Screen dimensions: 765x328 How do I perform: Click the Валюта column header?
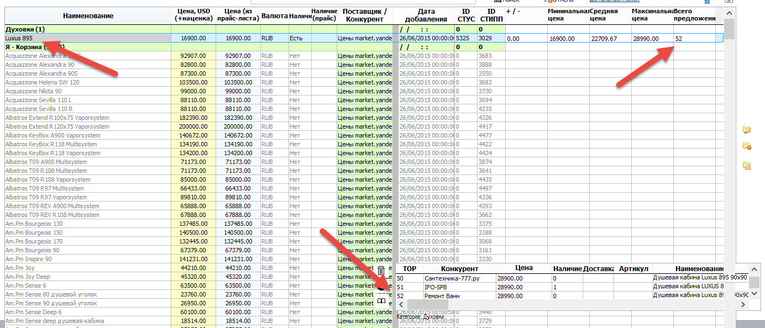274,16
